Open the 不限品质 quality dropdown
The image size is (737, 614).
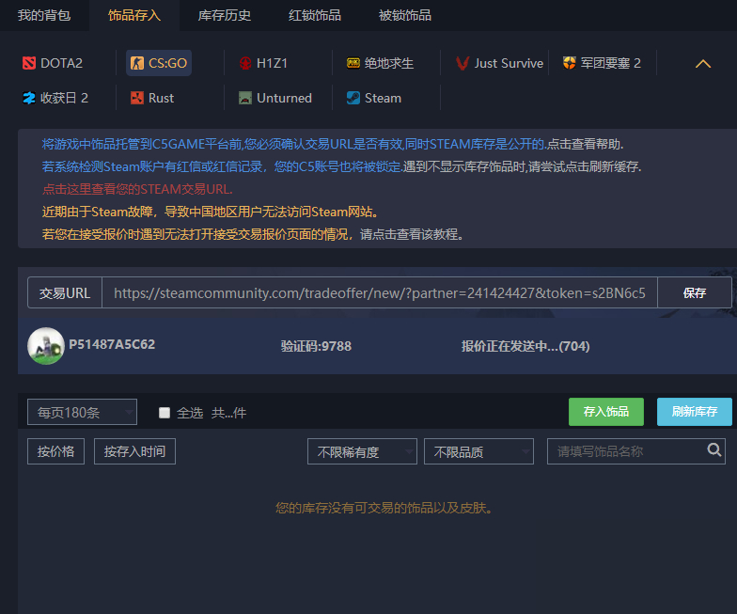[478, 451]
